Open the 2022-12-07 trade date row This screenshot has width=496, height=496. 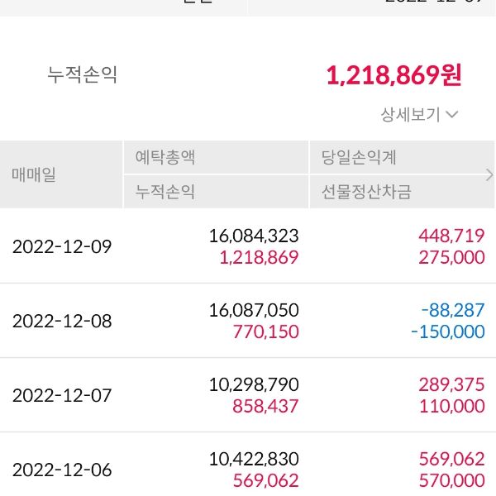click(62, 395)
